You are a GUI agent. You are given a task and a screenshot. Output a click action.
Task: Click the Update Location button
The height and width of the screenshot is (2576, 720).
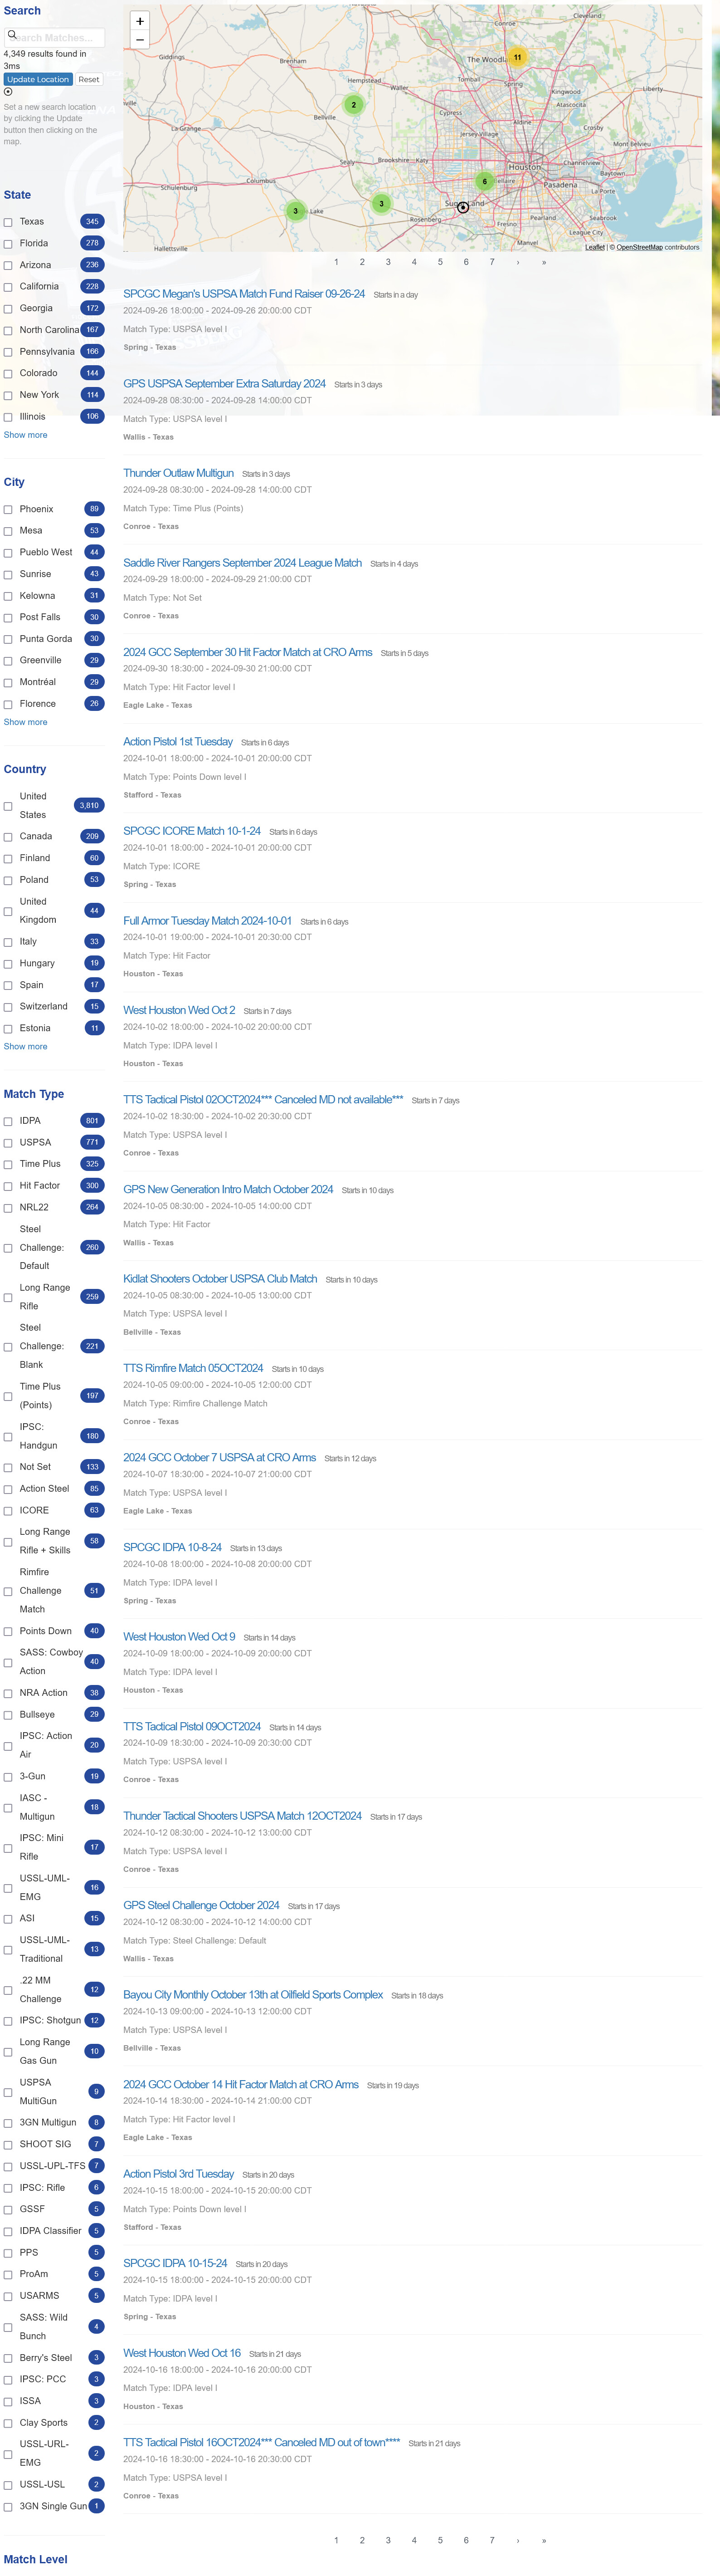pos(38,79)
